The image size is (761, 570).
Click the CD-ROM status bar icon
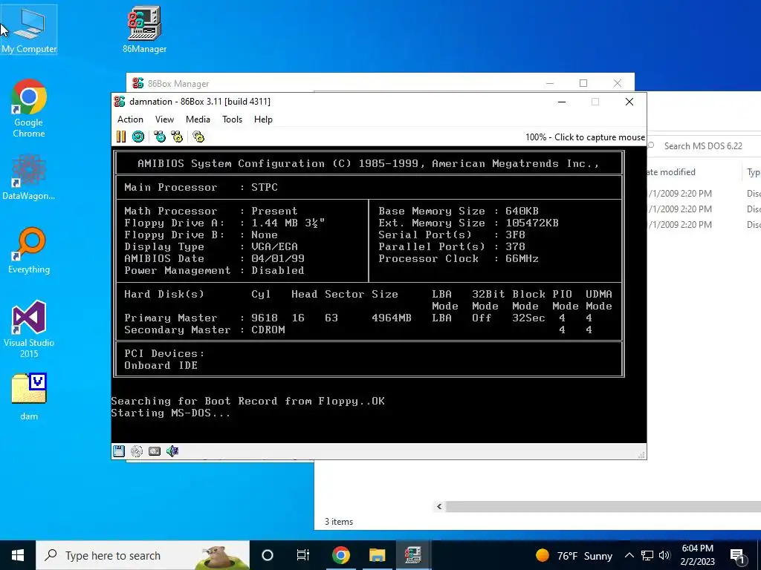(137, 451)
